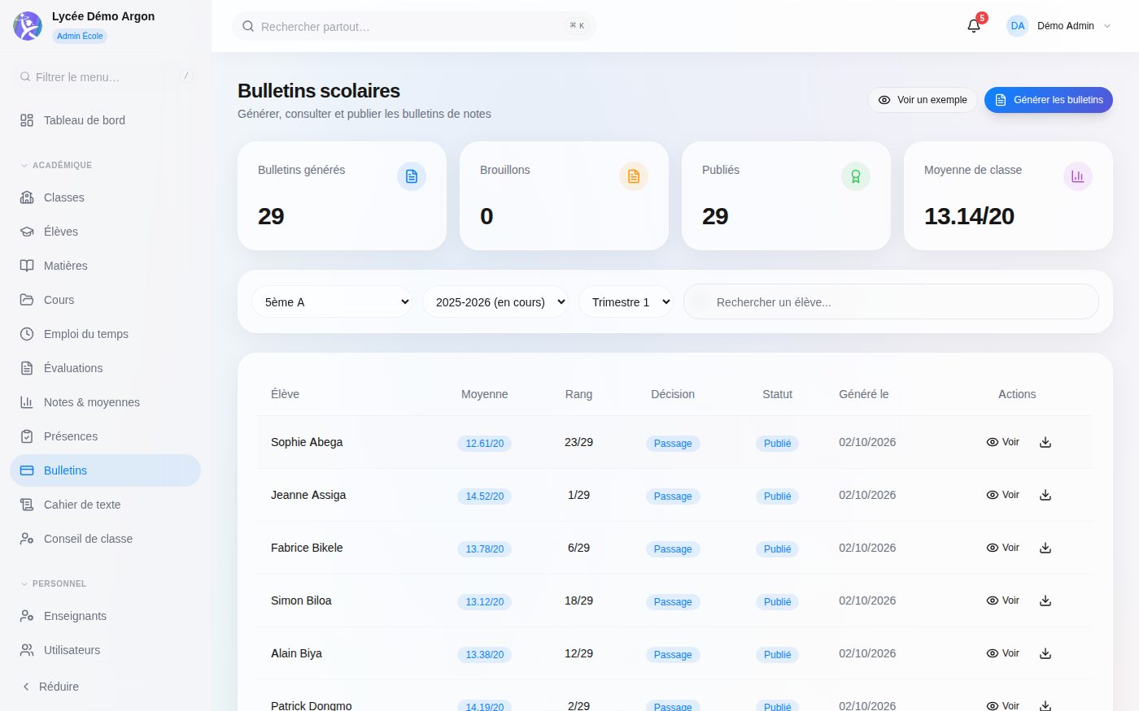
Task: Open the Trimestre 1 dropdown
Action: [x=626, y=301]
